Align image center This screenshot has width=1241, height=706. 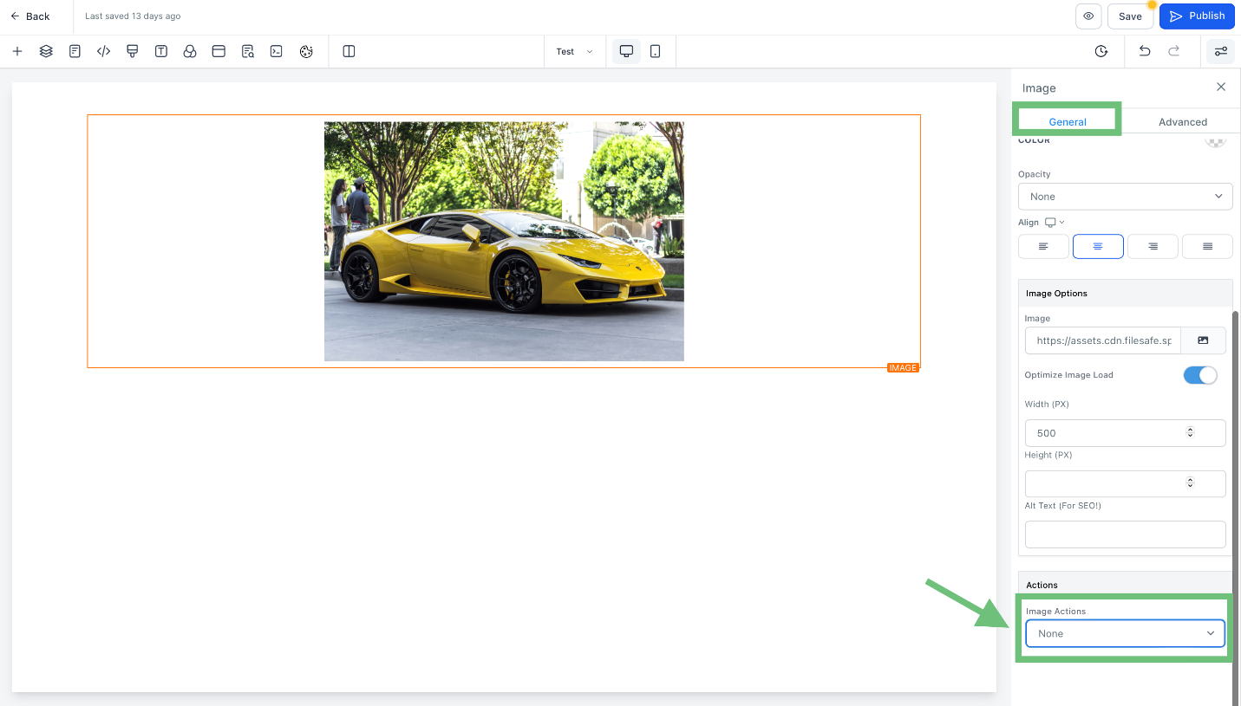pos(1098,247)
